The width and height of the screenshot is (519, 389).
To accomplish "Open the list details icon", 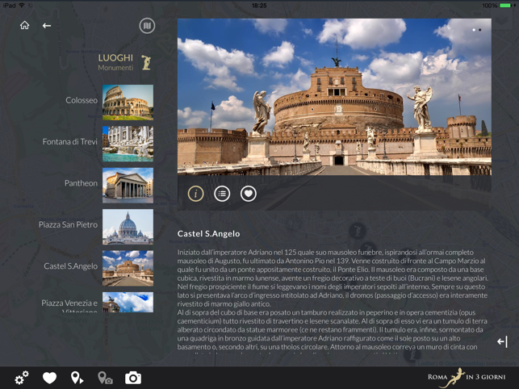I will point(222,194).
